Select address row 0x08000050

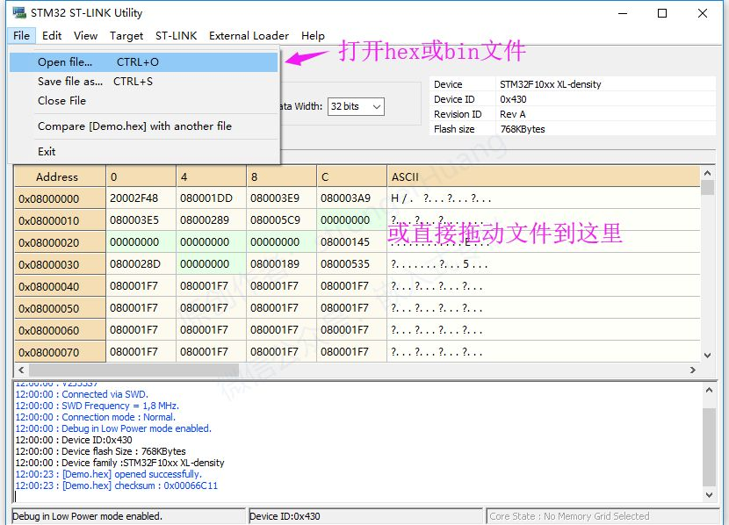click(60, 308)
